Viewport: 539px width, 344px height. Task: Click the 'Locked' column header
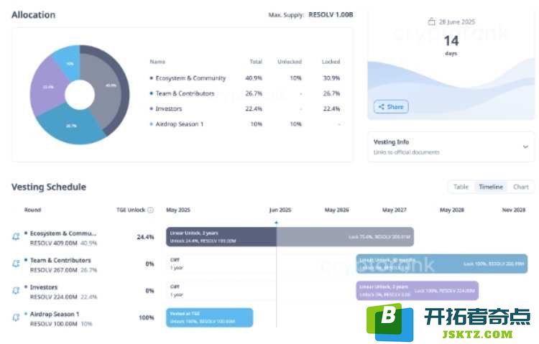(x=331, y=62)
